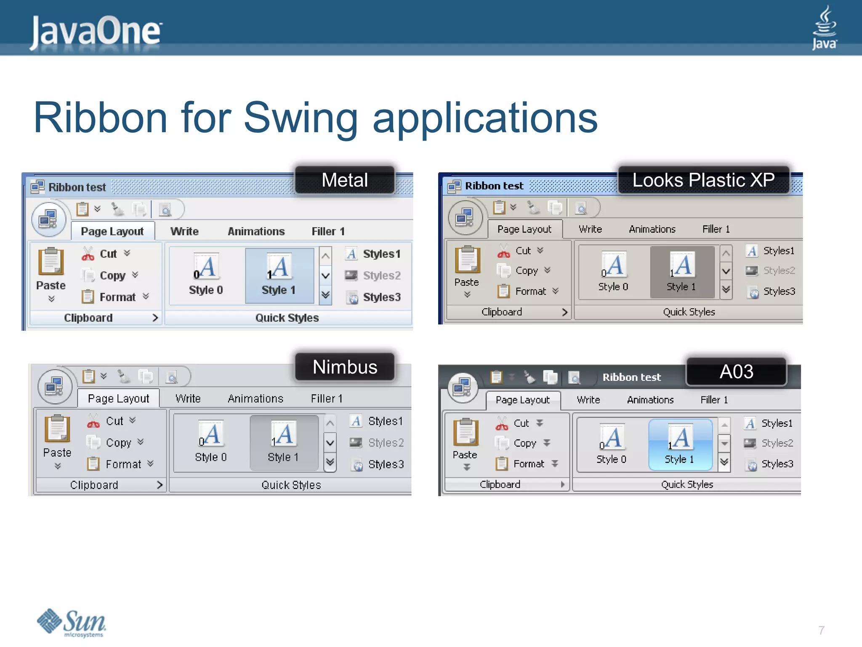Expand Clipboard band launcher arrow in Looks Plastic XP

click(x=564, y=312)
